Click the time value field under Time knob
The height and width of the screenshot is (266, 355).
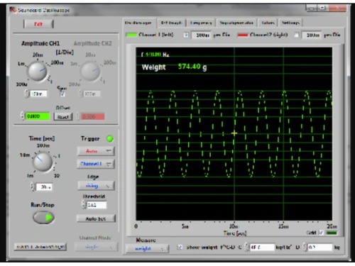pyautogui.click(x=44, y=187)
